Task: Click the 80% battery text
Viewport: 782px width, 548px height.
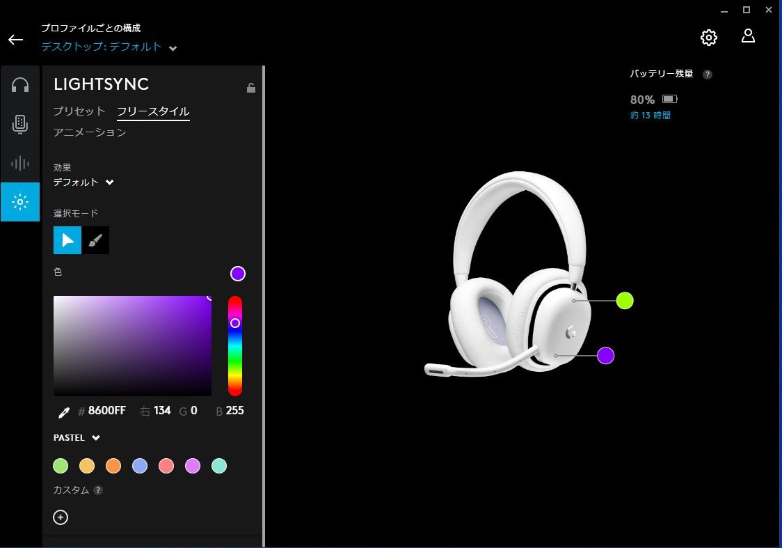Action: pos(642,100)
